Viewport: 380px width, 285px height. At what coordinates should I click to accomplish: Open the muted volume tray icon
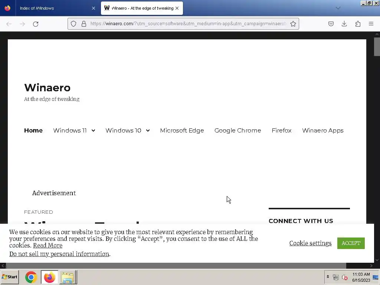point(345,277)
